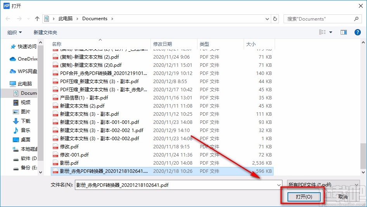Select 影册_赤兔PDF转换器_20201218102641 file row
This screenshot has height=207, width=367.
pos(162,171)
